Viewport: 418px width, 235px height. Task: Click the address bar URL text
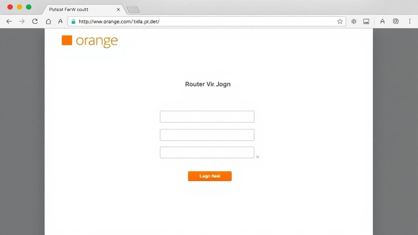(119, 22)
